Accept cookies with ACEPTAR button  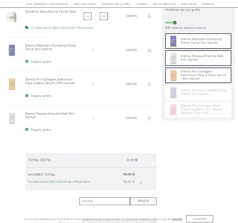pos(200,219)
